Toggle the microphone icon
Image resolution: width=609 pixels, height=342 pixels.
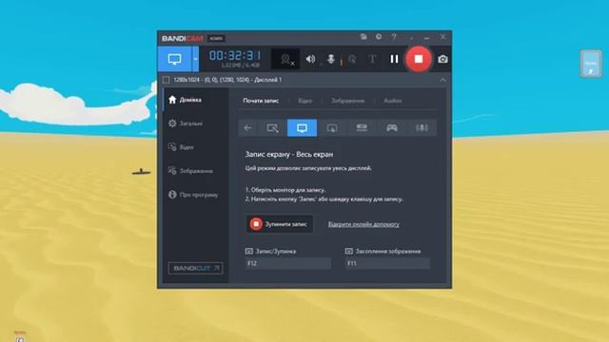pos(331,59)
